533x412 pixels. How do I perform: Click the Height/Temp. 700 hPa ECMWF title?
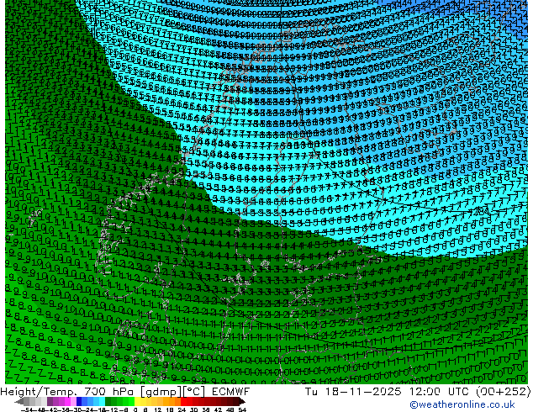pyautogui.click(x=125, y=392)
